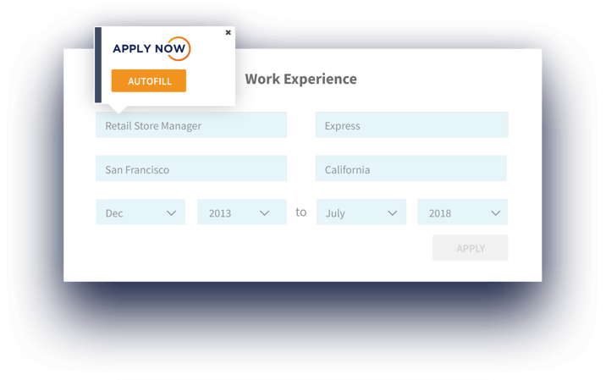Open the Dec start month dropdown
The height and width of the screenshot is (380, 606).
(x=140, y=212)
